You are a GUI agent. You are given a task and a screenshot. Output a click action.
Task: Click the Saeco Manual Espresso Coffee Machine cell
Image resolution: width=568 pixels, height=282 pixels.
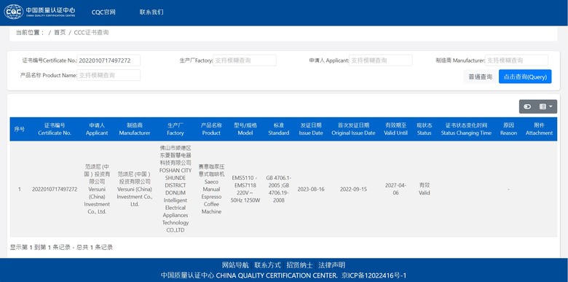211,189
